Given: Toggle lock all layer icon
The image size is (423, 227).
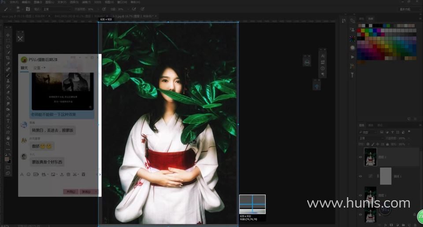Looking at the screenshot, I should tap(387, 144).
